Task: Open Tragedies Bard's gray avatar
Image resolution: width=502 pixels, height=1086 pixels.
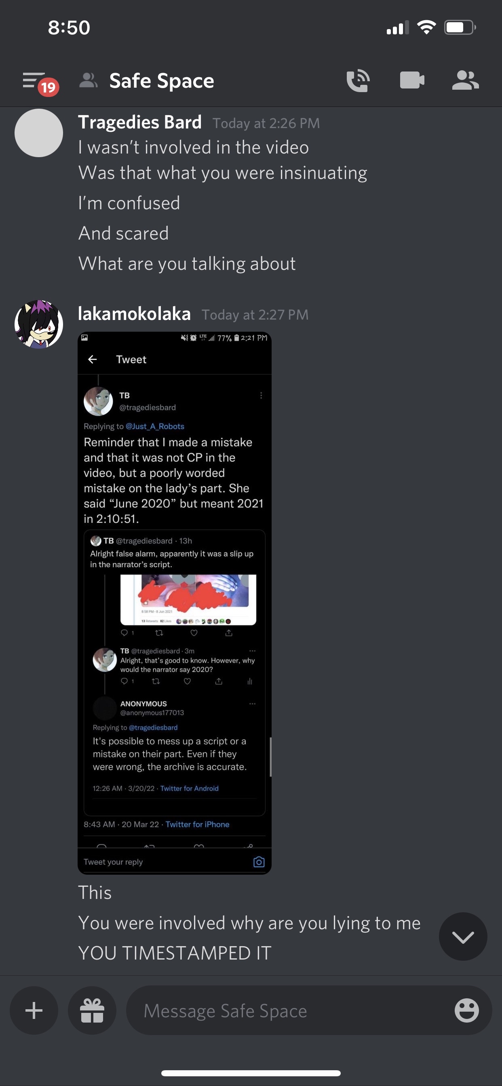Action: (x=39, y=133)
